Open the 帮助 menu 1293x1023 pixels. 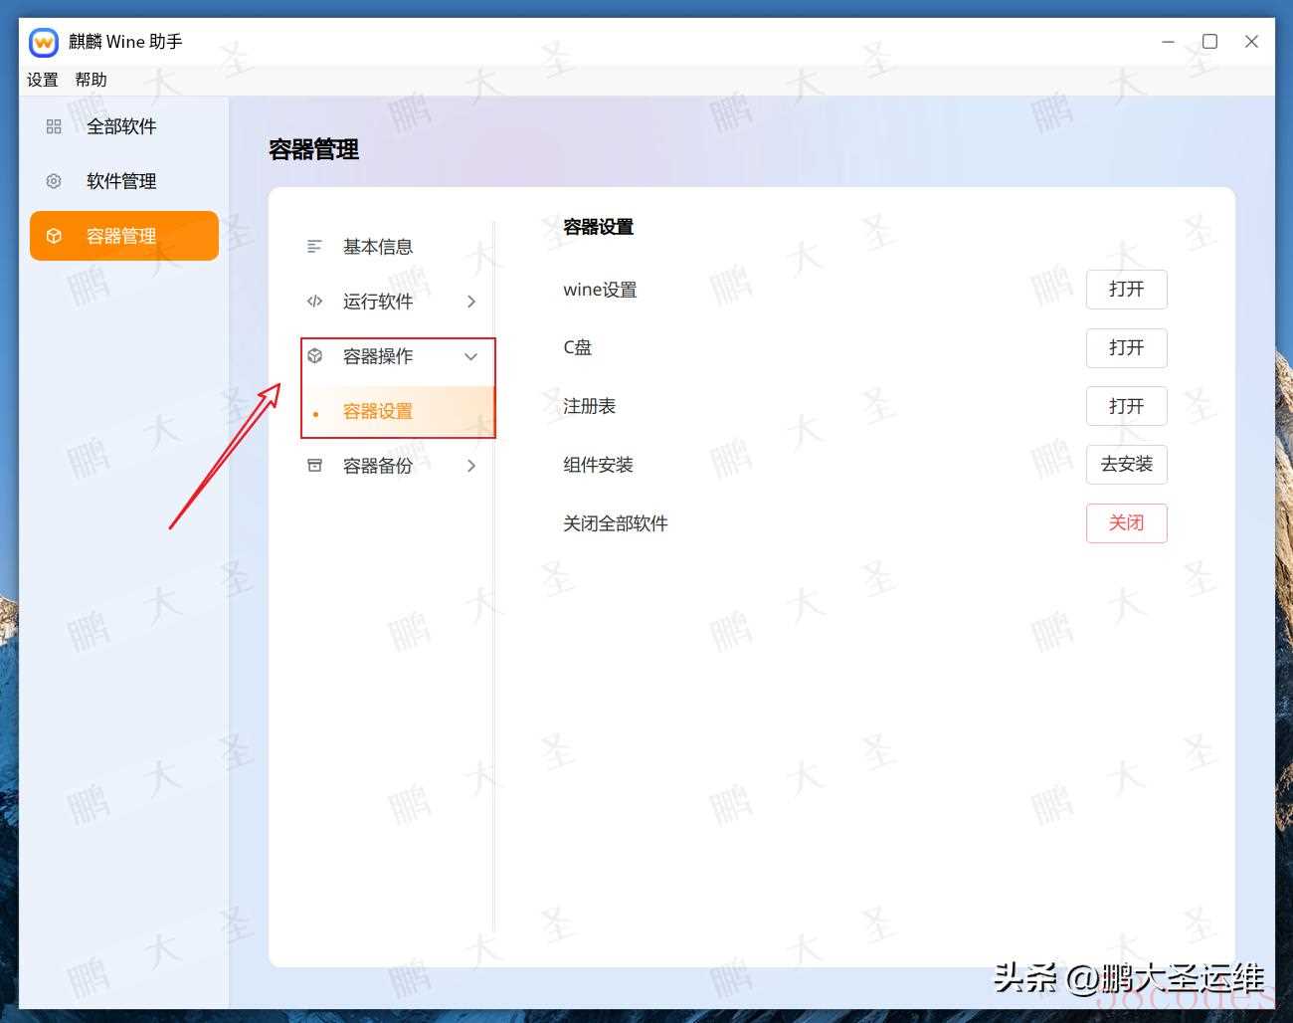[x=91, y=80]
